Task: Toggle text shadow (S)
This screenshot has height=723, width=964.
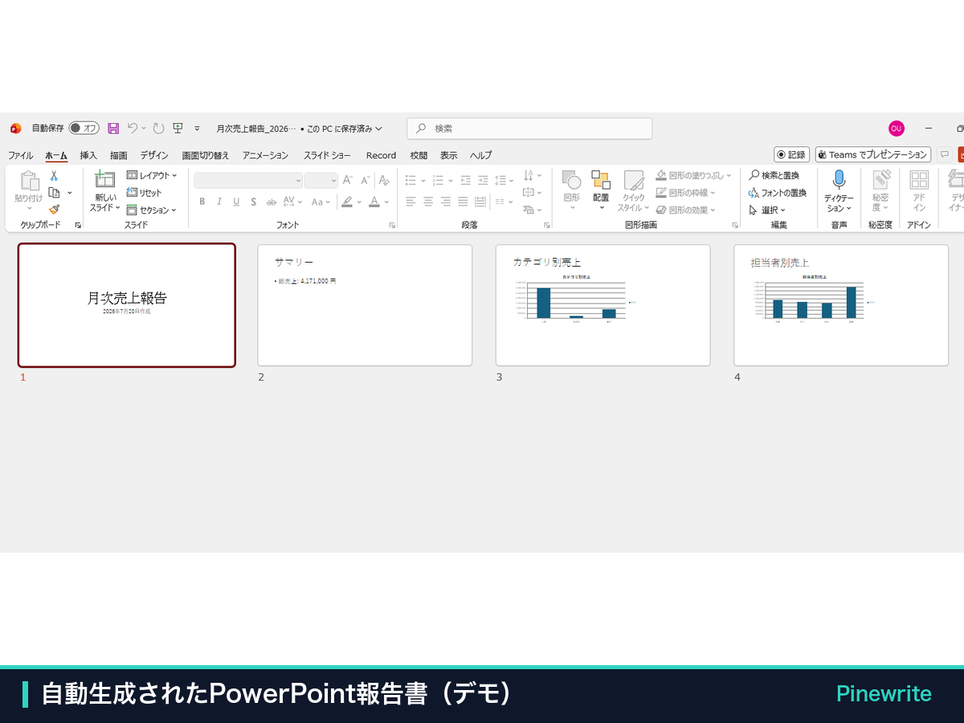Action: point(253,202)
